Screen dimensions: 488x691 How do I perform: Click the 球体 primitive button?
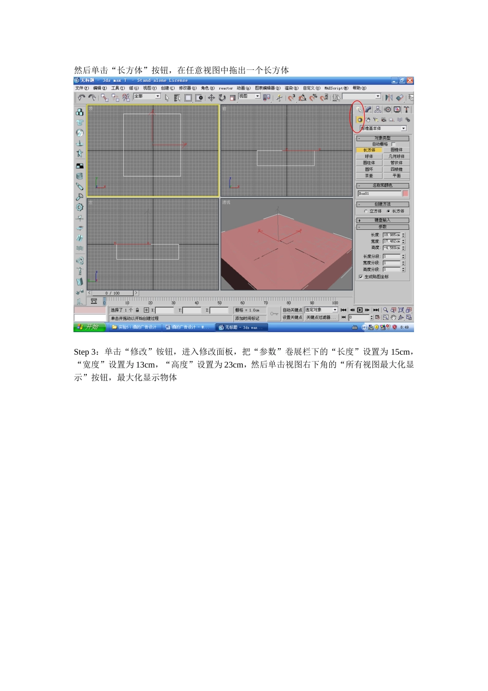click(x=369, y=156)
